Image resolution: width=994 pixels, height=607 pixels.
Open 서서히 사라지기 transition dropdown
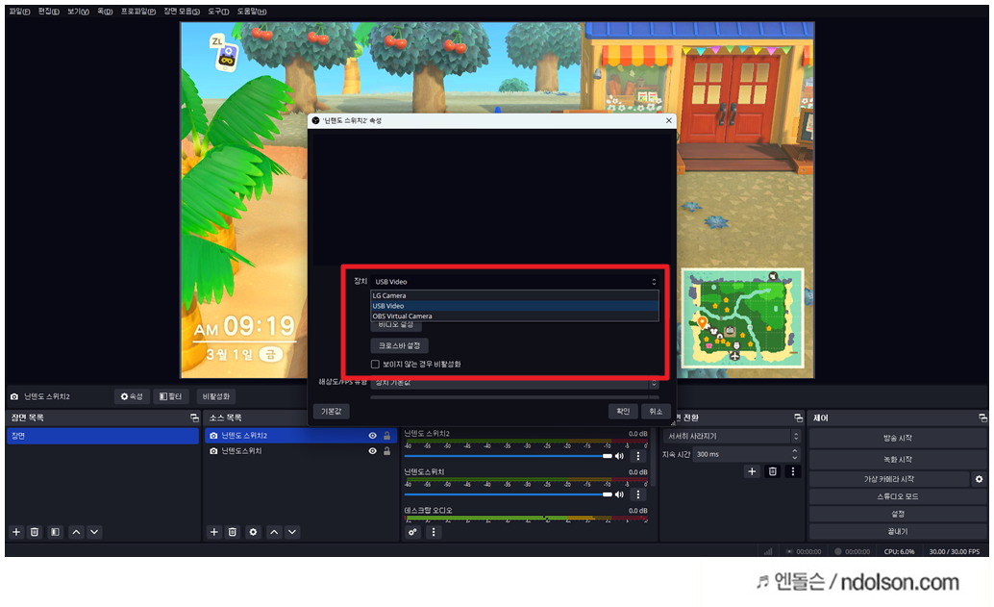coord(732,437)
